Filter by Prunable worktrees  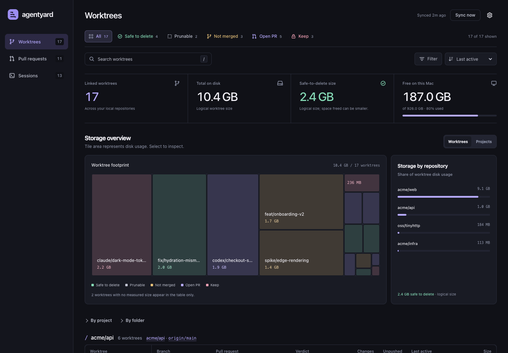click(x=182, y=36)
